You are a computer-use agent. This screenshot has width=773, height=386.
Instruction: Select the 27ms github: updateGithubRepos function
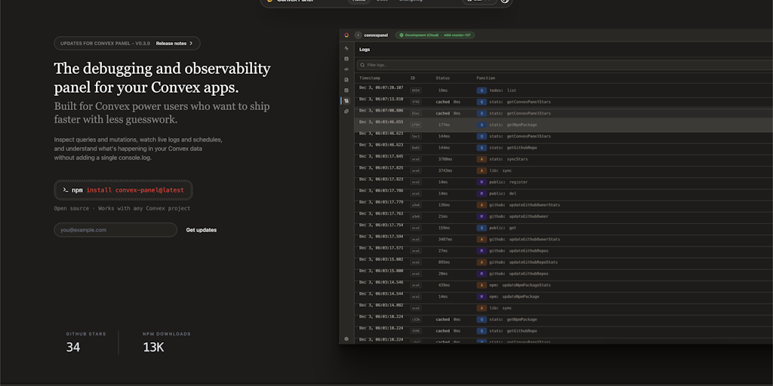point(519,250)
